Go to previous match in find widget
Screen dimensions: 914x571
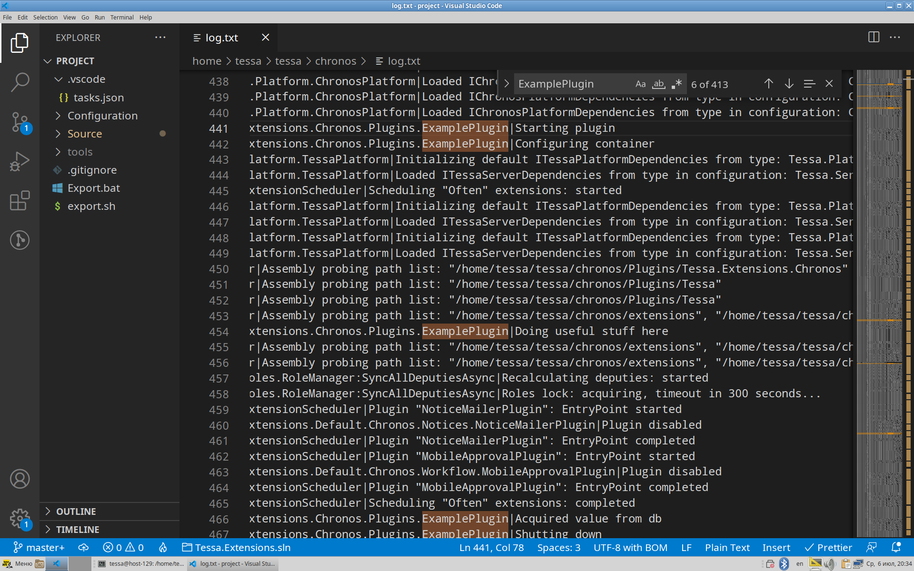coord(768,84)
